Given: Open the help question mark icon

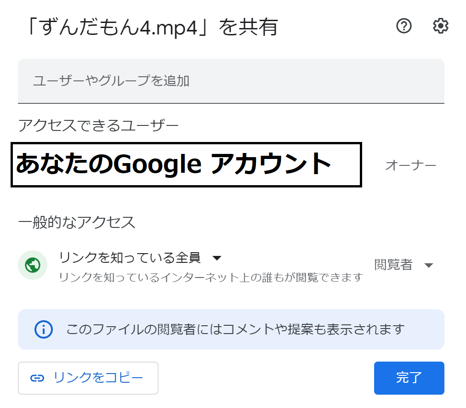Looking at the screenshot, I should [x=404, y=26].
